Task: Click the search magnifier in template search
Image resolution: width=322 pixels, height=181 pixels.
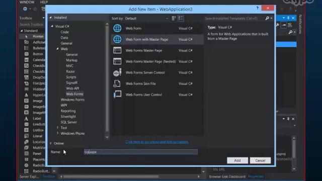Action: 267,18
